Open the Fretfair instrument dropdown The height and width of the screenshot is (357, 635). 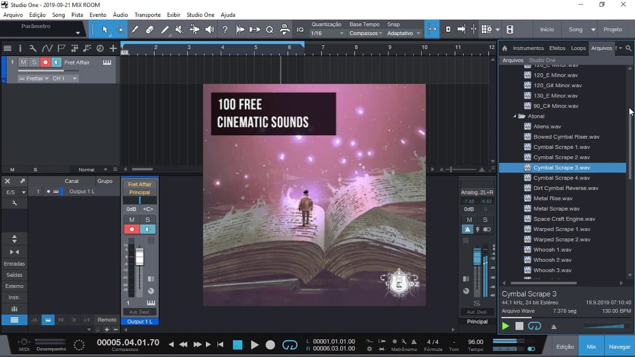[x=34, y=78]
